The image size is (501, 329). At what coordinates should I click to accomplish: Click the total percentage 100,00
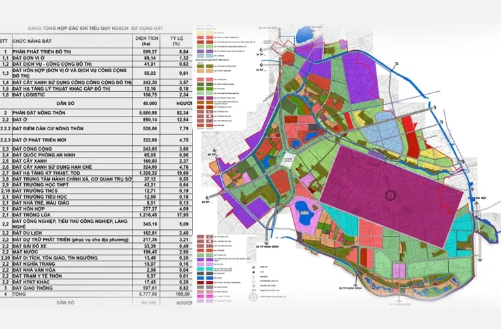click(183, 294)
